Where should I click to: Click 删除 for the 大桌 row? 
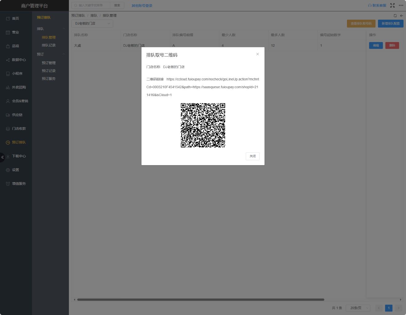pyautogui.click(x=392, y=45)
